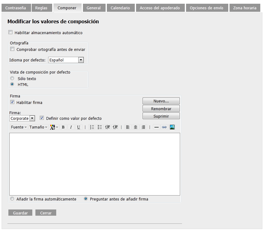This screenshot has height=234, width=264.
Task: Insert a hyperlink into signature
Action: click(x=164, y=127)
